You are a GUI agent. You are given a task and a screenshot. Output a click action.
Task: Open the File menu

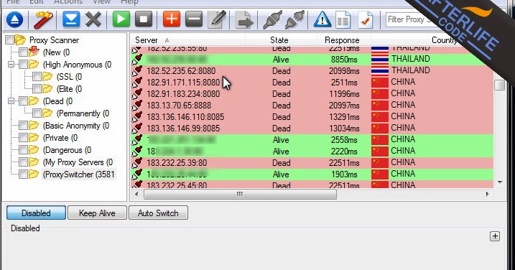tap(13, 2)
